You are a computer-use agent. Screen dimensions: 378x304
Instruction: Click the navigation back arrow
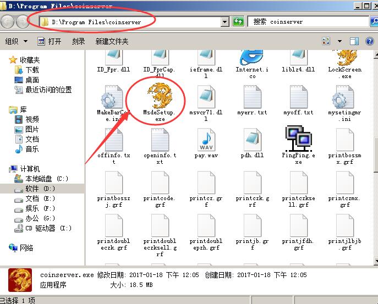(x=7, y=22)
